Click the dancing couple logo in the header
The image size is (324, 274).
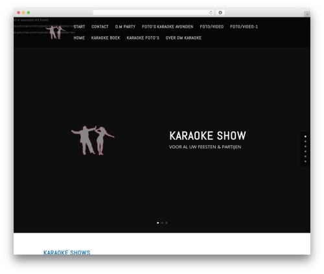tap(56, 32)
